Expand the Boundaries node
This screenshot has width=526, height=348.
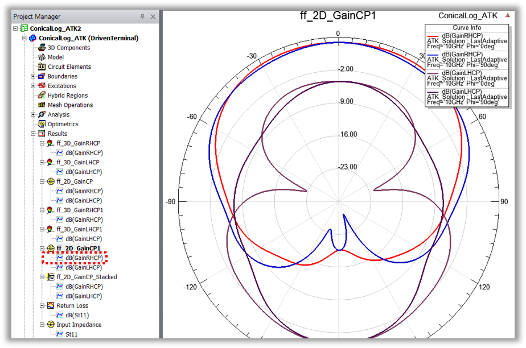(x=33, y=76)
